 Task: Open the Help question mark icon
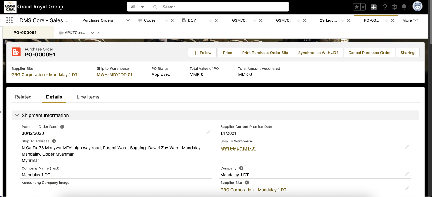coord(385,7)
